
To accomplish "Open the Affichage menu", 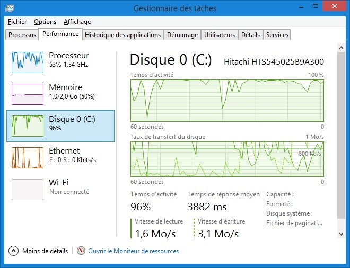I will [x=77, y=22].
